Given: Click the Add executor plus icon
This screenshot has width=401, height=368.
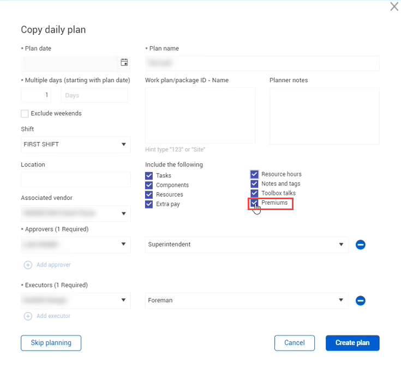Looking at the screenshot, I should click(28, 316).
